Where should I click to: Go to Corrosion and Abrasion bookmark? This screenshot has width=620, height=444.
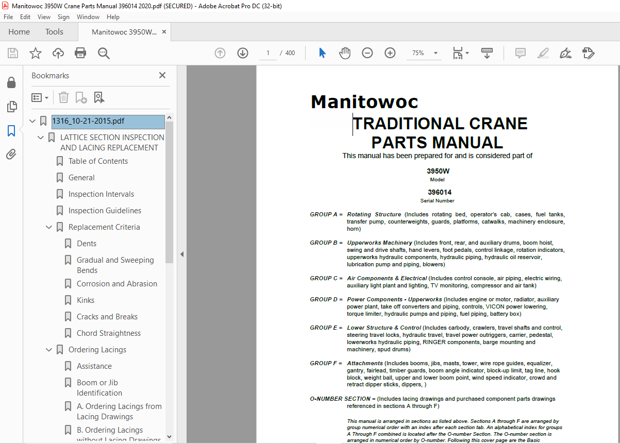[117, 284]
